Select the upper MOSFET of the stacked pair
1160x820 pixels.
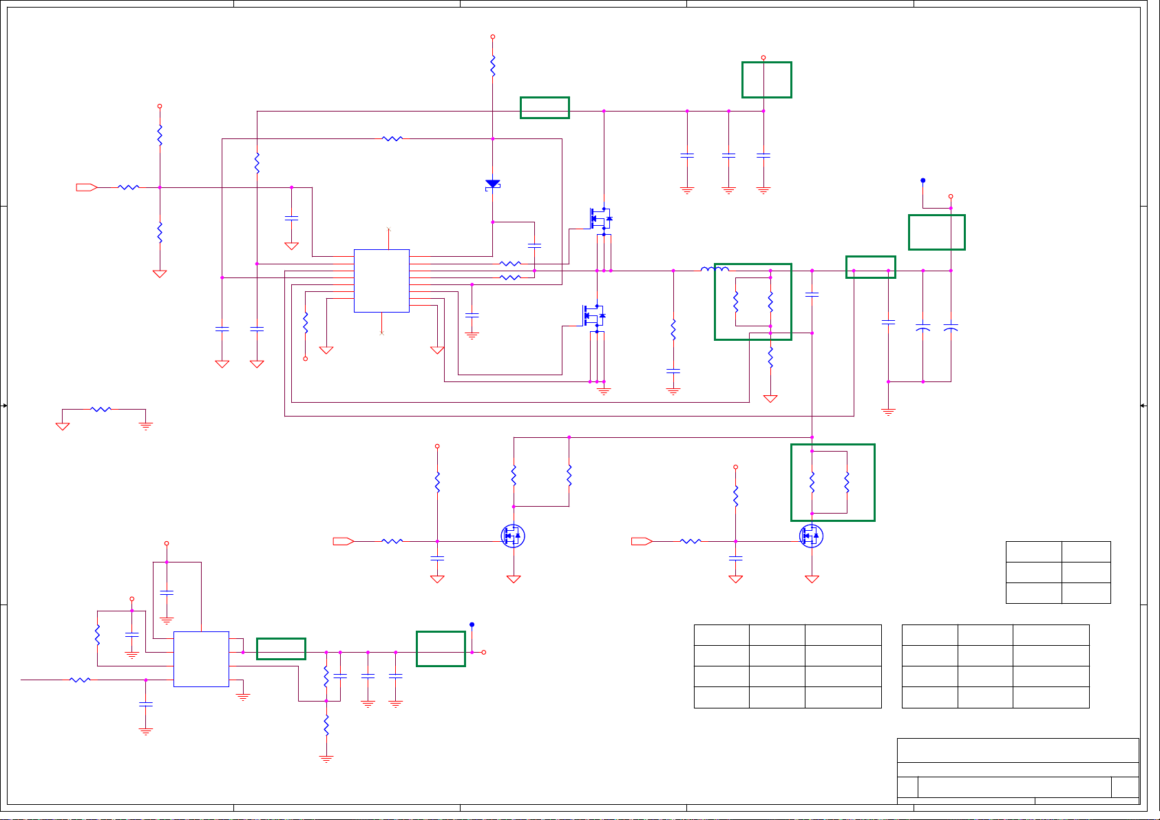[600, 219]
